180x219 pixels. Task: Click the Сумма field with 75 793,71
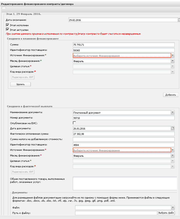(124, 45)
